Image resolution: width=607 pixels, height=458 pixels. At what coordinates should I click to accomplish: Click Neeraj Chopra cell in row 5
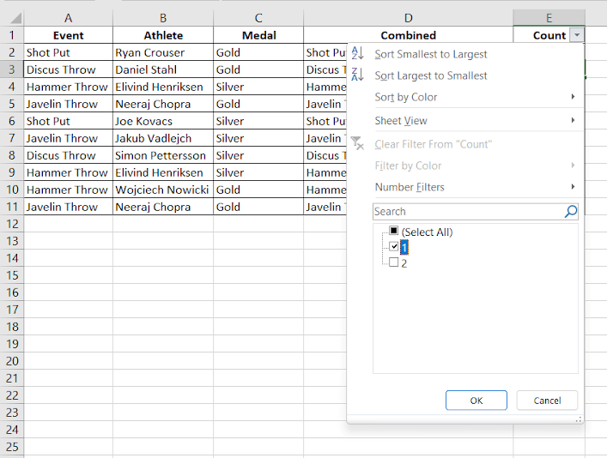click(x=163, y=104)
